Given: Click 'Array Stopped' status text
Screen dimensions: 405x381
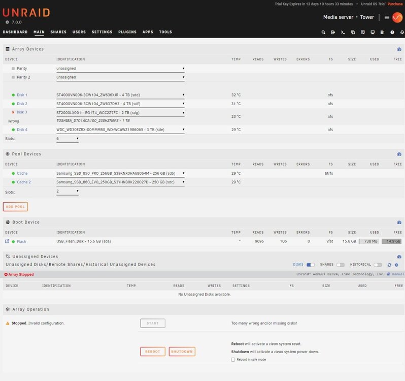Looking at the screenshot, I should coord(21,274).
